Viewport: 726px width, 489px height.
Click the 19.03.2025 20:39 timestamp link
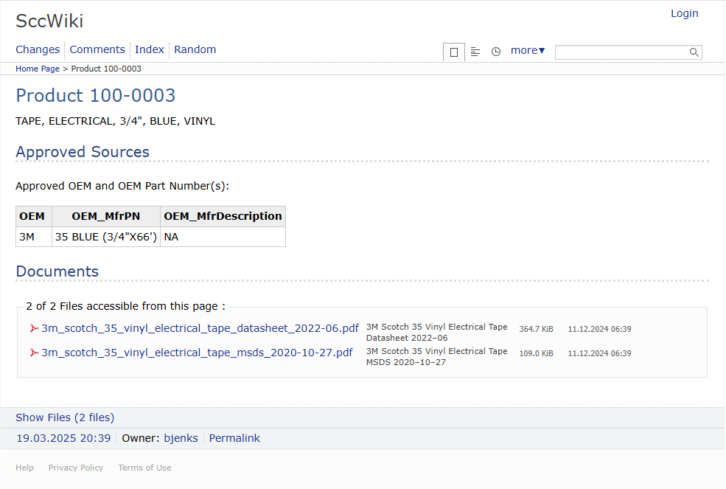tap(63, 438)
